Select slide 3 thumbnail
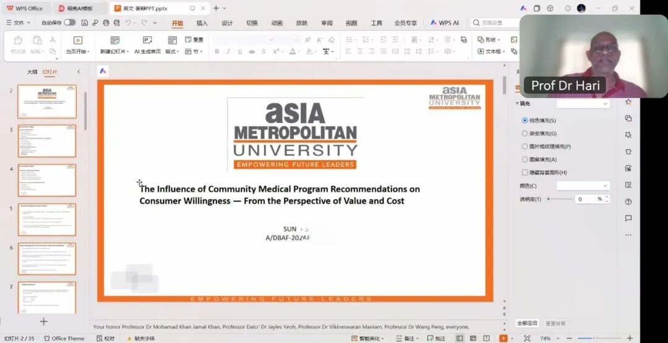The image size is (668, 343). tap(47, 141)
